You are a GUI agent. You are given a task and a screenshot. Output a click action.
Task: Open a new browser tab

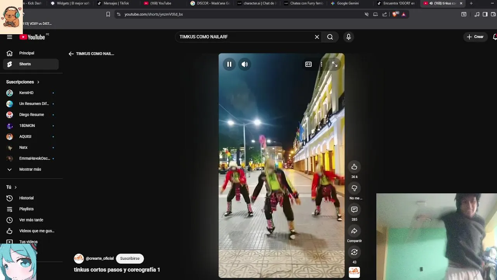pyautogui.click(x=471, y=3)
